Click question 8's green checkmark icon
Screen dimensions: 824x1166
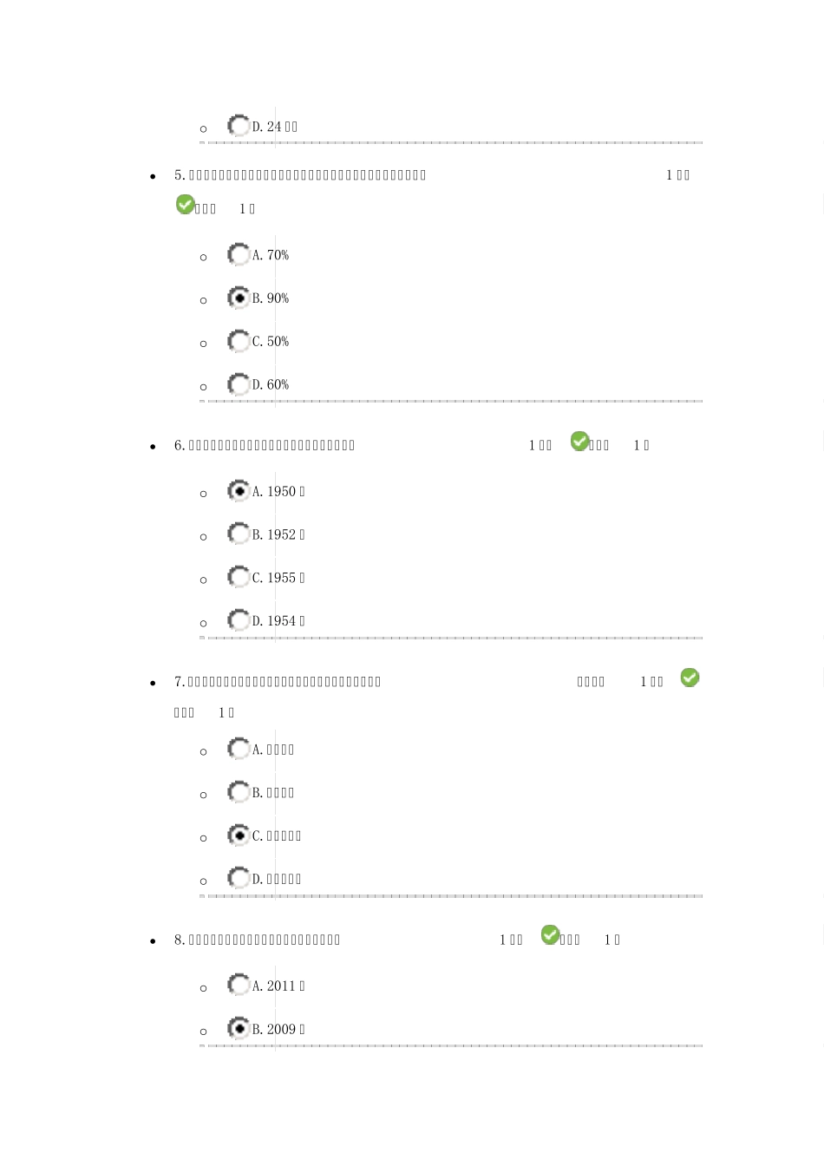point(551,935)
